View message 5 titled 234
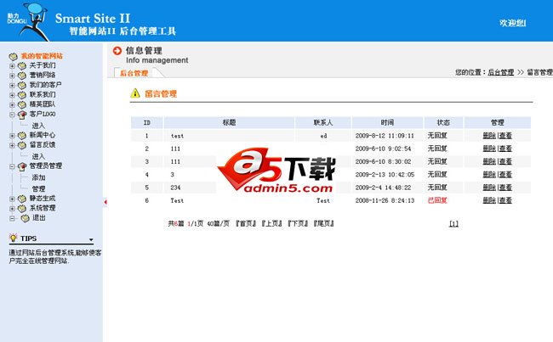Image resolution: width=553 pixels, height=342 pixels. (505, 188)
